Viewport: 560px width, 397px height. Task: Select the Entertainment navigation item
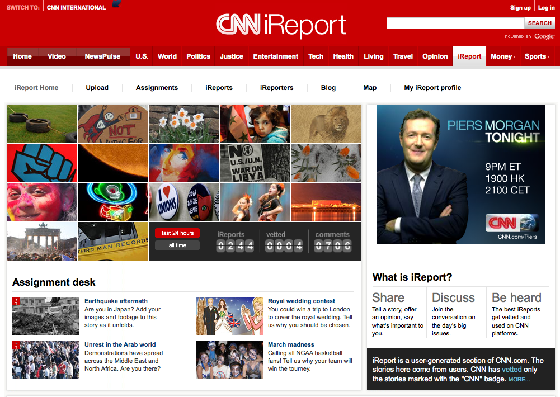pyautogui.click(x=275, y=56)
